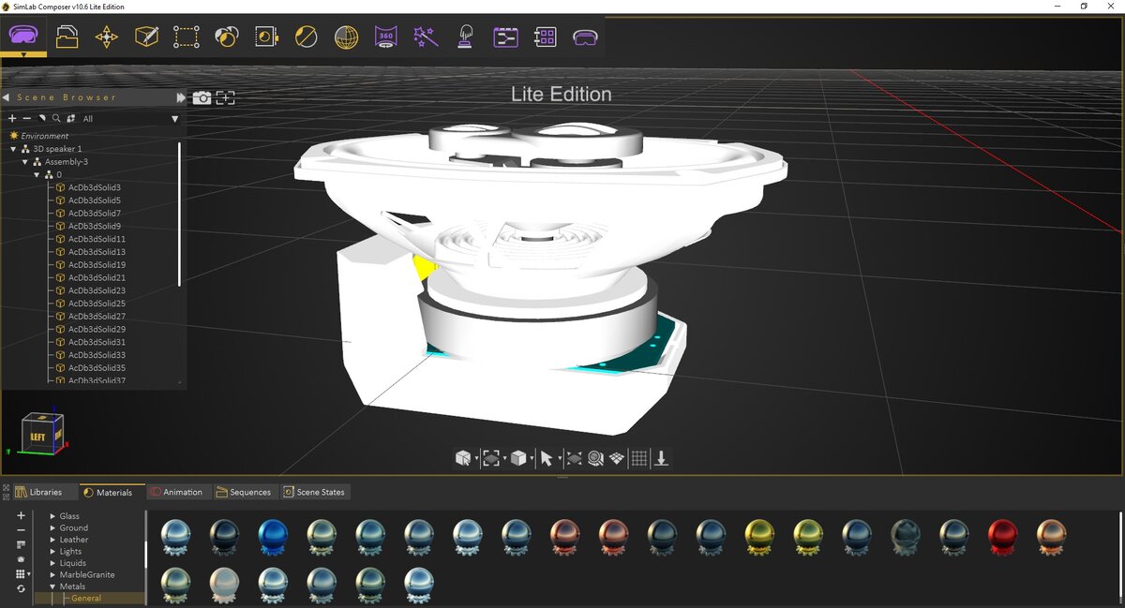Image resolution: width=1125 pixels, height=608 pixels.
Task: Toggle the viewport grid display icon
Action: tap(639, 458)
